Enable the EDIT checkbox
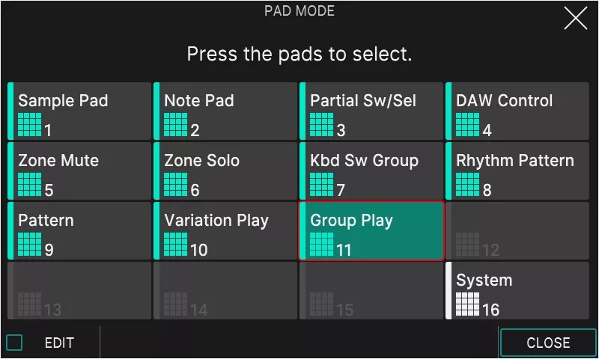The height and width of the screenshot is (359, 599). coord(14,343)
